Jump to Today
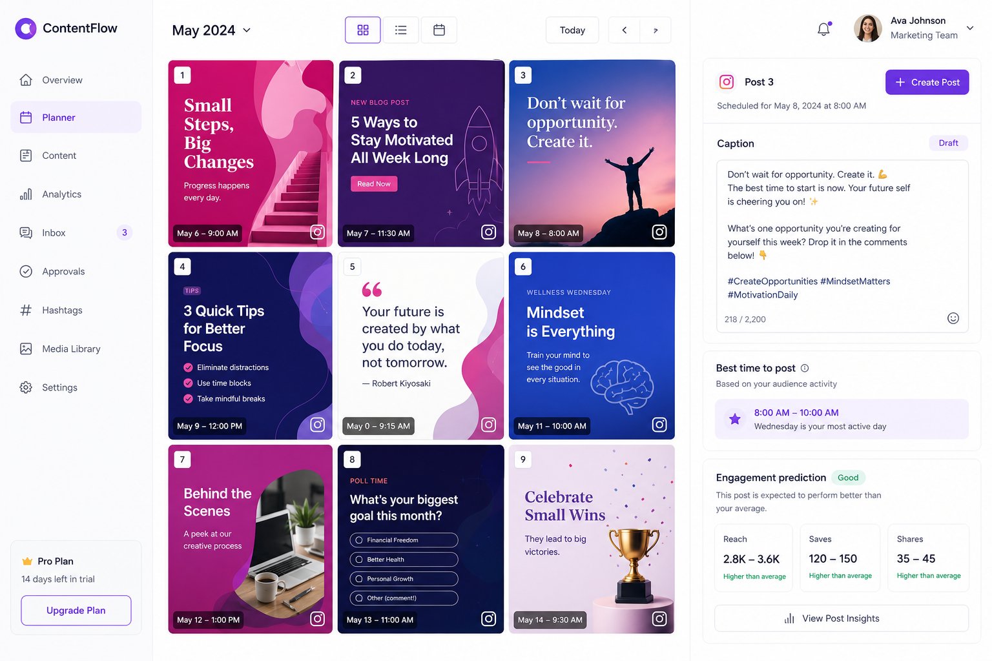Image resolution: width=992 pixels, height=661 pixels. coord(572,30)
